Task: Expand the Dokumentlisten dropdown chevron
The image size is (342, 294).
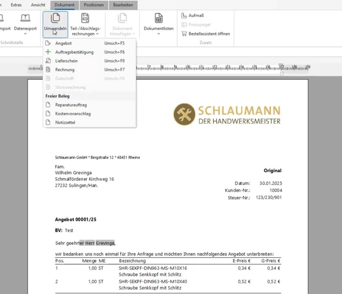Action: (159, 34)
